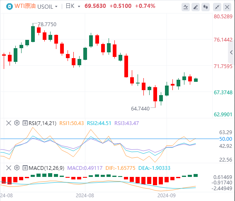
Task: Click the 76.1442 price axis label
Action: 223,40
